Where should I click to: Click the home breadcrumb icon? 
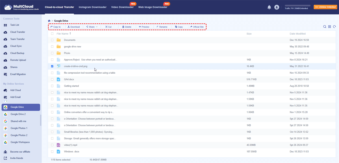tap(49, 21)
